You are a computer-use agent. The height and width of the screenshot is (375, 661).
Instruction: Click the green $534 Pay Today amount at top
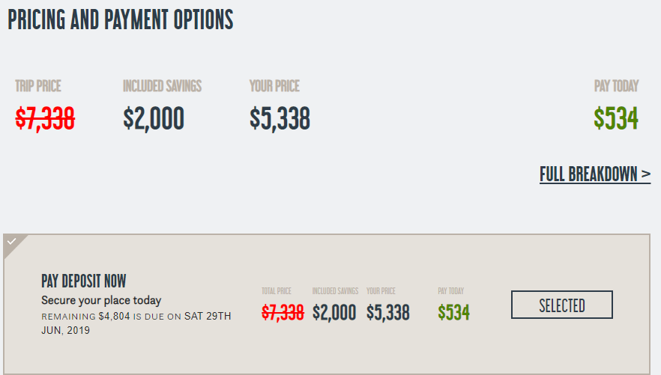point(616,118)
